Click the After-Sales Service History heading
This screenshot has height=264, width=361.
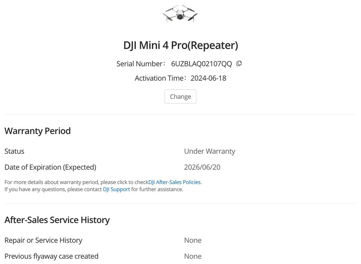pos(57,220)
